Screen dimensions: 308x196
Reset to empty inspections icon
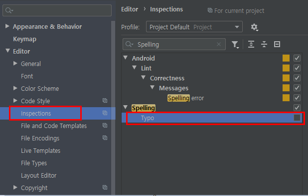[277, 44]
